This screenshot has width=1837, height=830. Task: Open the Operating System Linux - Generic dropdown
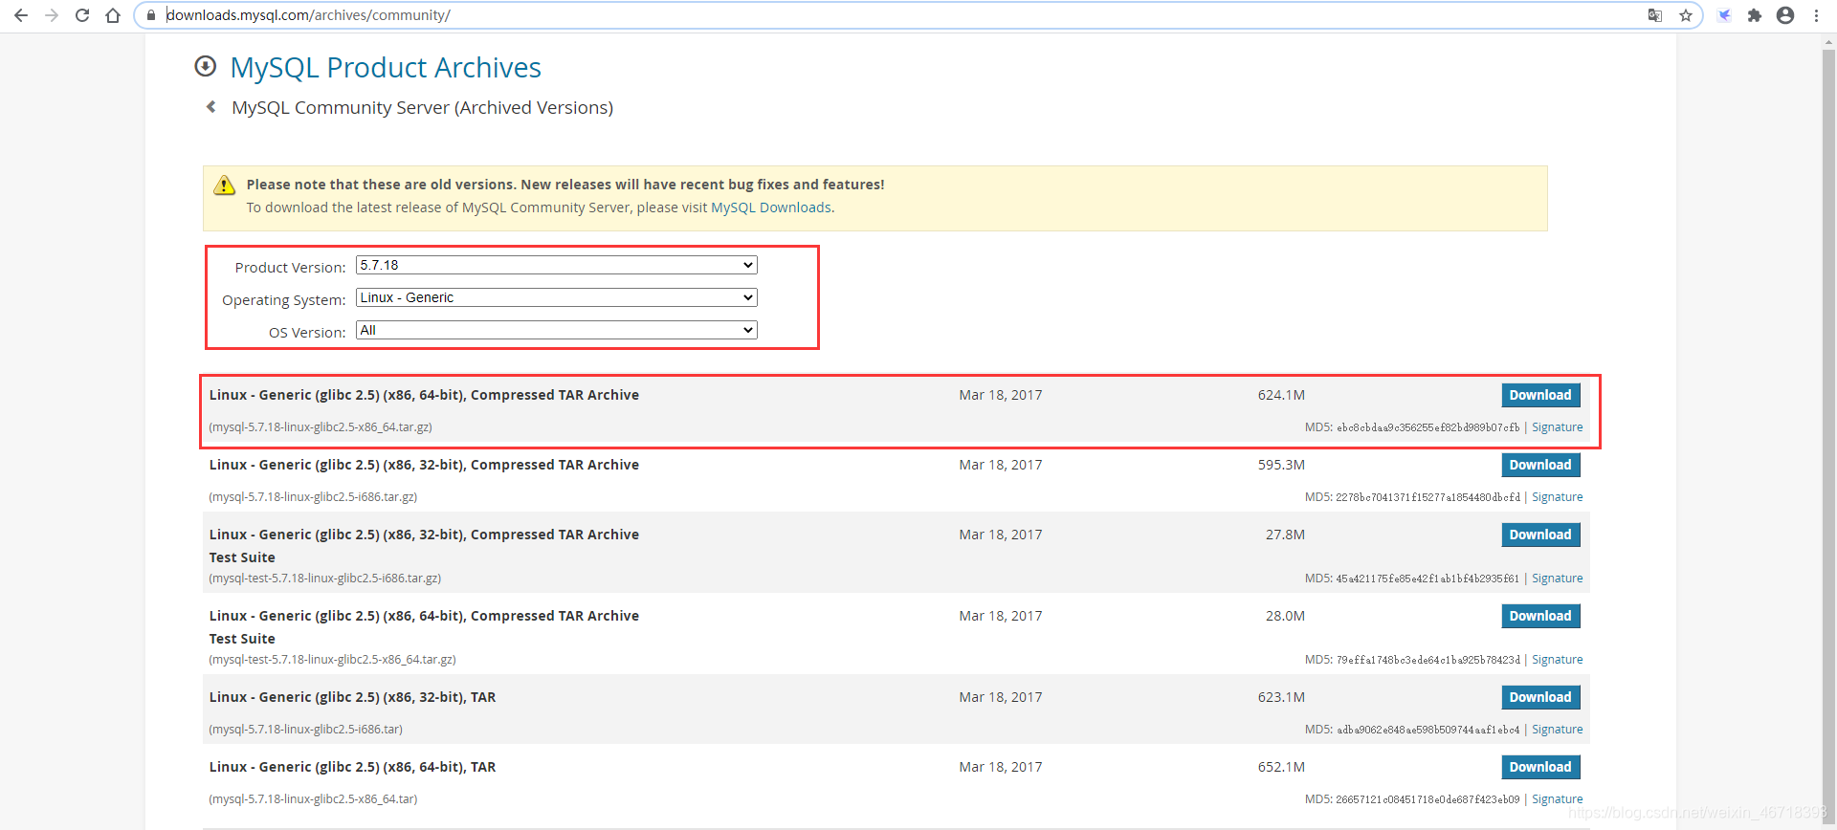[x=557, y=297]
